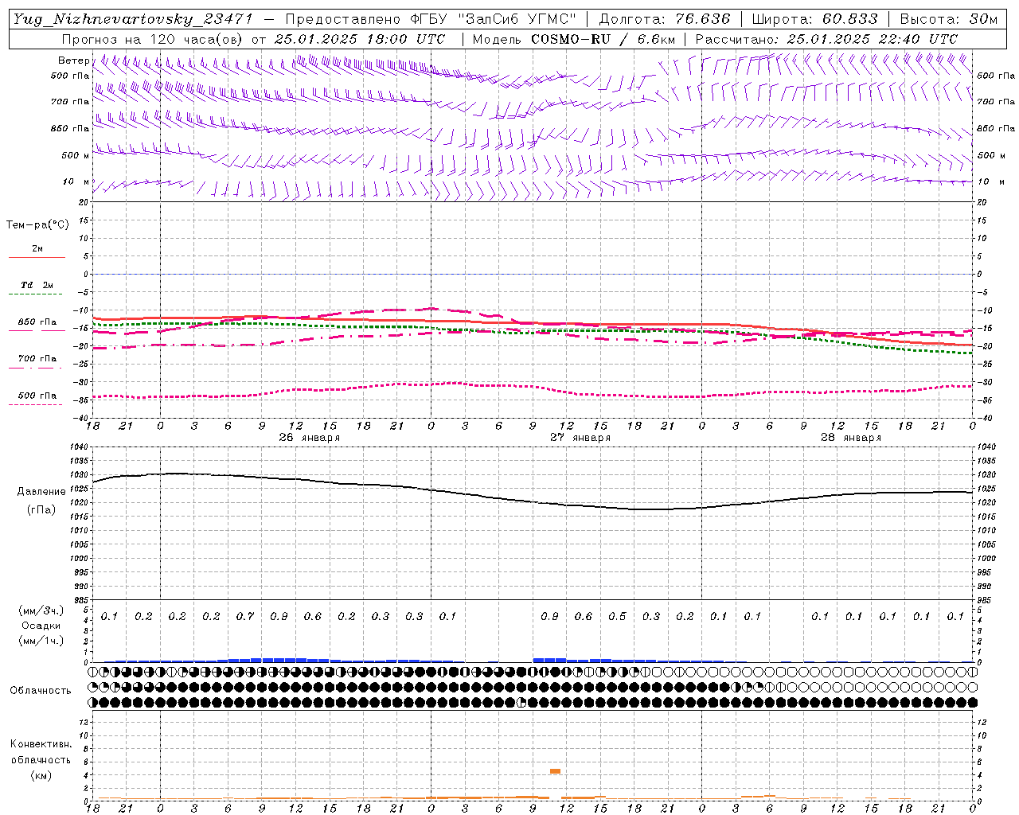1019x815 pixels.
Task: Click the (мм/3ч.) precipitation unit label
Action: click(41, 610)
